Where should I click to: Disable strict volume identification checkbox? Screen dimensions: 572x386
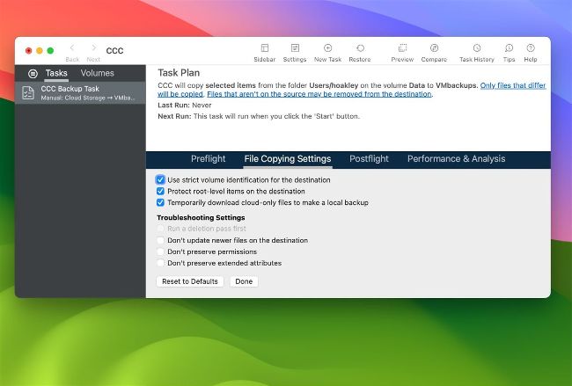[160, 179]
